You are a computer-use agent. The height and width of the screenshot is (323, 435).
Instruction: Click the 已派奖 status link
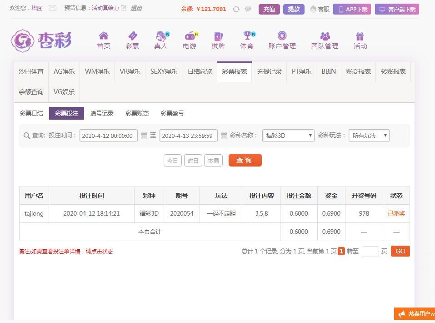396,213
